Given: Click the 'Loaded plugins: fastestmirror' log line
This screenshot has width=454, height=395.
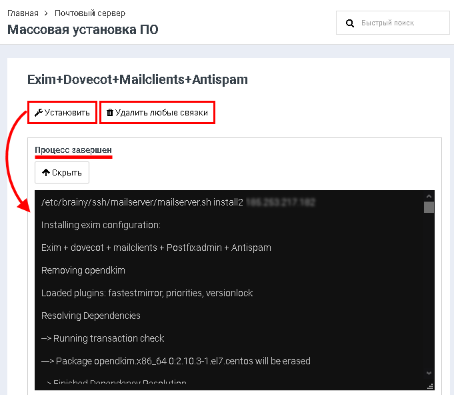Looking at the screenshot, I should pyautogui.click(x=147, y=293).
